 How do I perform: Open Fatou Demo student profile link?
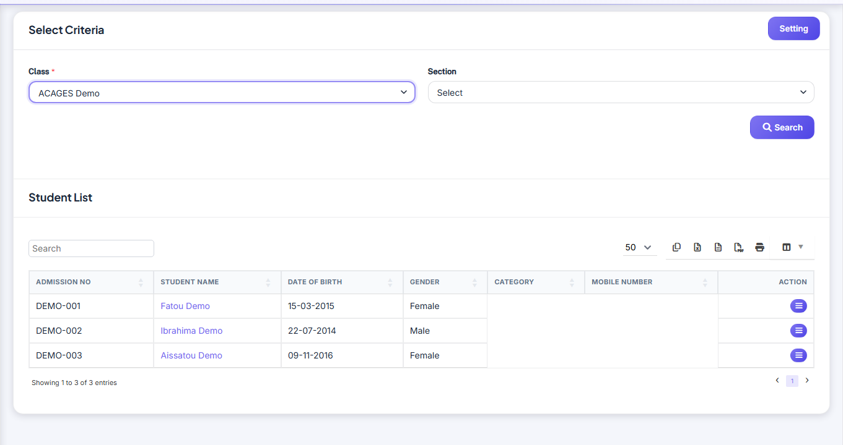185,306
